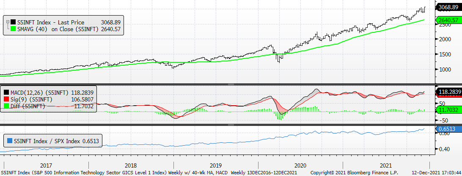Click the 2019 year label on time axis
462x176 pixels.
click(216, 165)
